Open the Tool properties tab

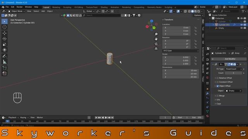pos(207,54)
